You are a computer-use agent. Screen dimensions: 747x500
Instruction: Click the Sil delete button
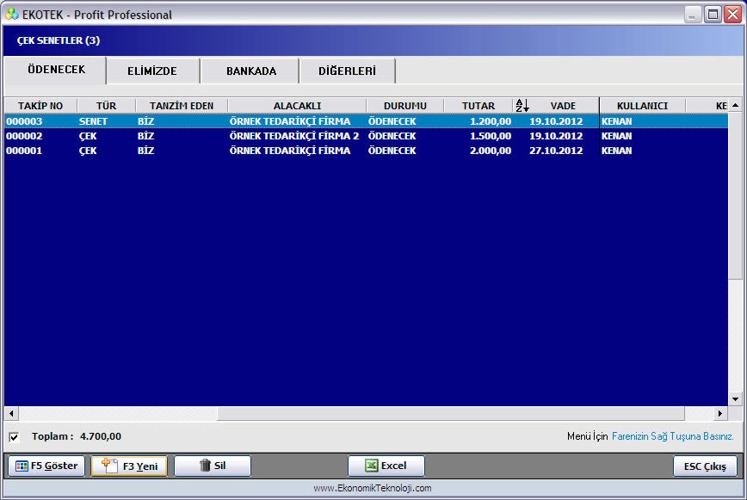[x=213, y=466]
